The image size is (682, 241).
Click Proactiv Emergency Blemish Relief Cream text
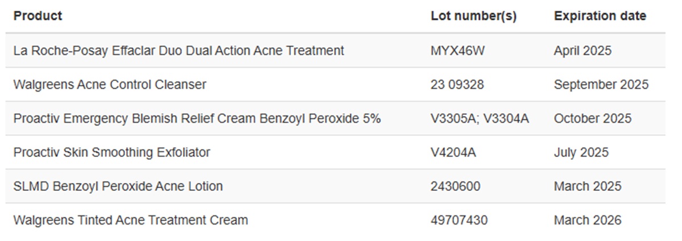[197, 119]
